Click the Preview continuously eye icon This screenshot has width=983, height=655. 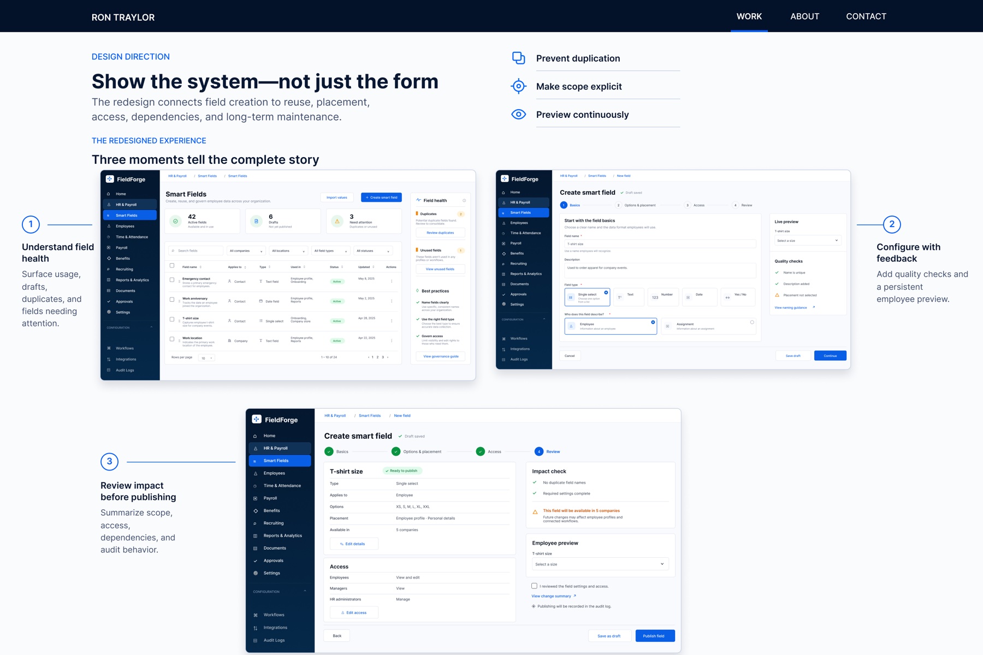(519, 114)
